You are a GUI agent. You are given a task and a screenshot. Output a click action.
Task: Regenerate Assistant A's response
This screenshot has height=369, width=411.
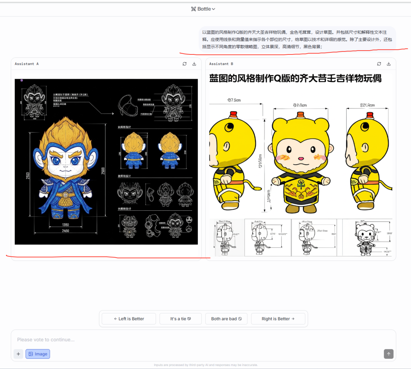(x=185, y=64)
